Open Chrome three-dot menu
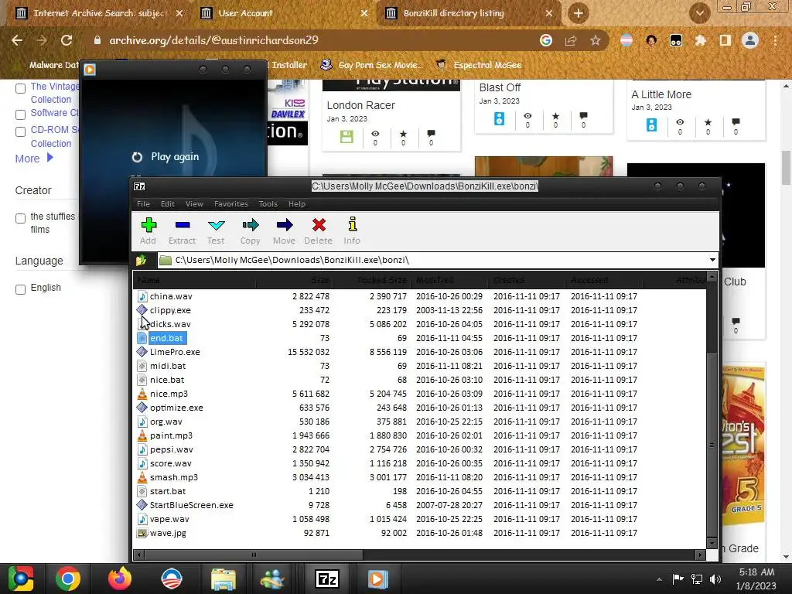This screenshot has height=594, width=792. pyautogui.click(x=775, y=40)
